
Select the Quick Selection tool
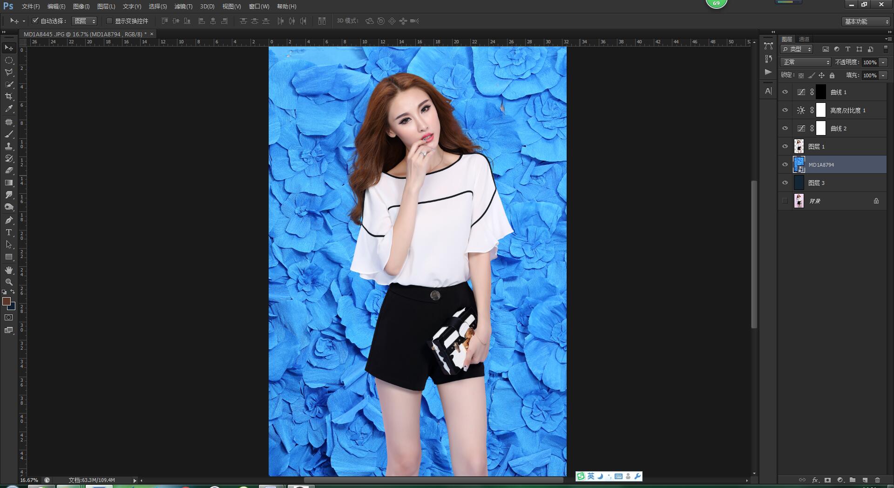(x=9, y=84)
